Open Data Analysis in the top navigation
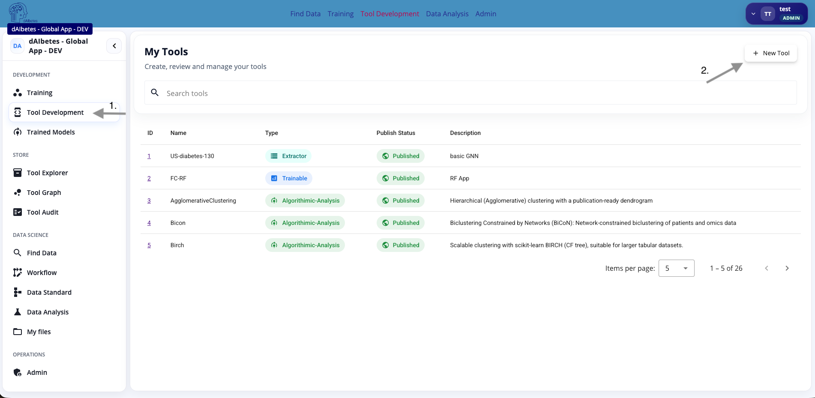The width and height of the screenshot is (815, 398). point(447,14)
